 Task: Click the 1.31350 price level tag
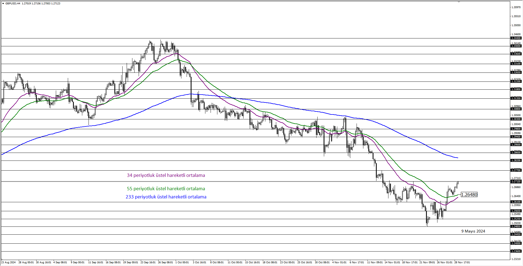coord(516,98)
